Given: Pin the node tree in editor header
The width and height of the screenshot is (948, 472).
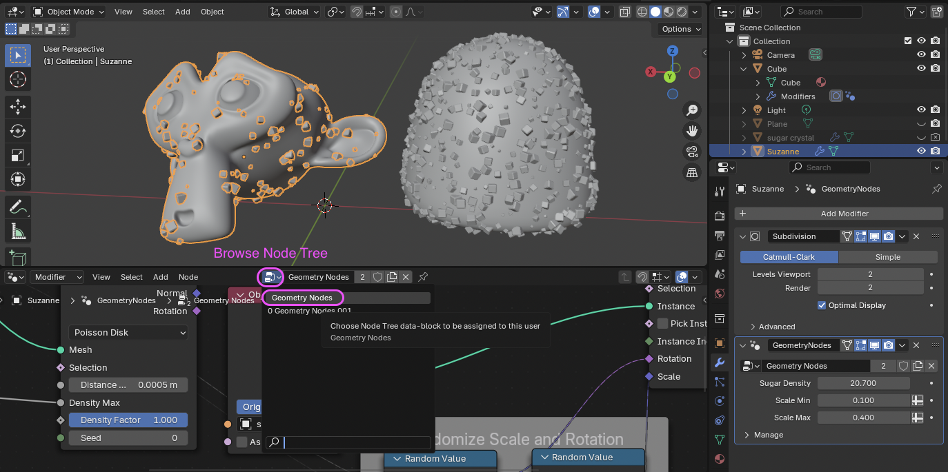Looking at the screenshot, I should (424, 277).
